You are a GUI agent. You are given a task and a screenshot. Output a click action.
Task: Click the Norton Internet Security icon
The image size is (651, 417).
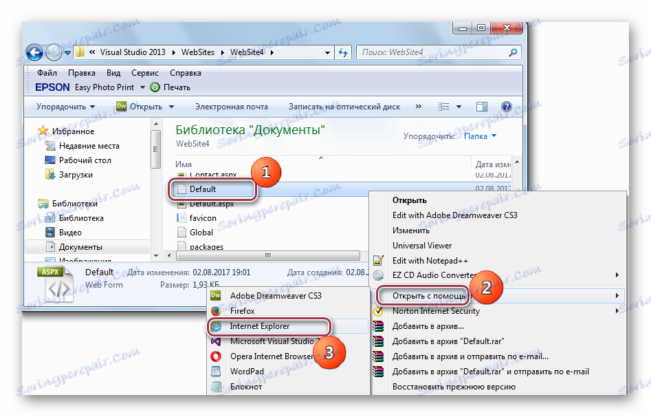tap(377, 310)
